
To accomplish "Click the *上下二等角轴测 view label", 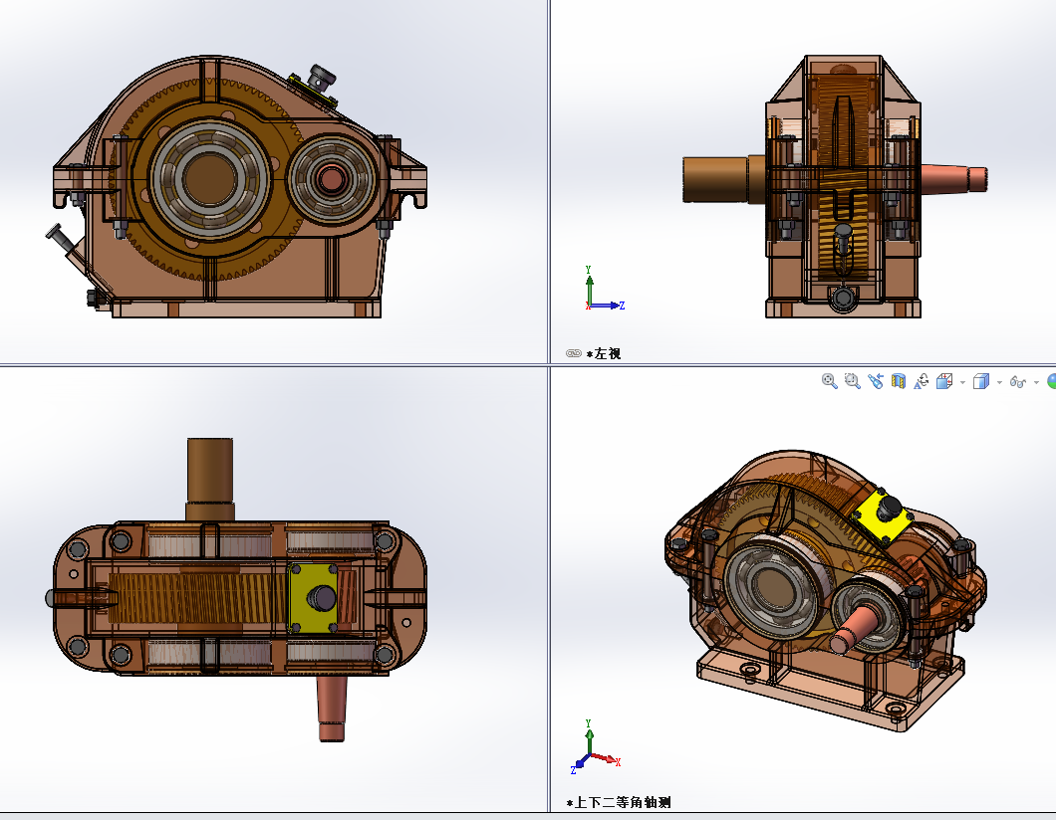I will (619, 802).
